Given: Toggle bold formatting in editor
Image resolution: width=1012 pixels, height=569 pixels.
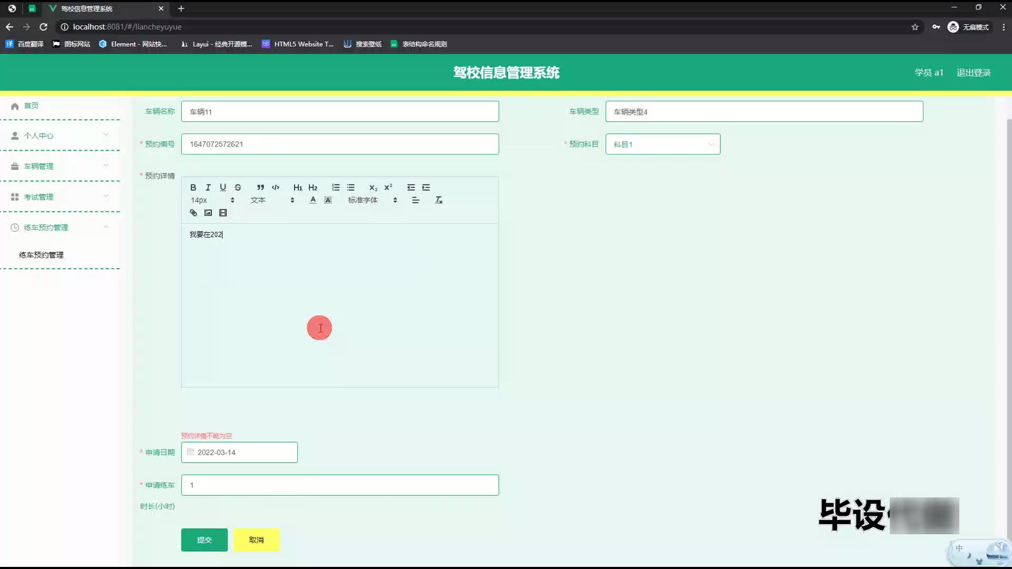Looking at the screenshot, I should point(193,187).
